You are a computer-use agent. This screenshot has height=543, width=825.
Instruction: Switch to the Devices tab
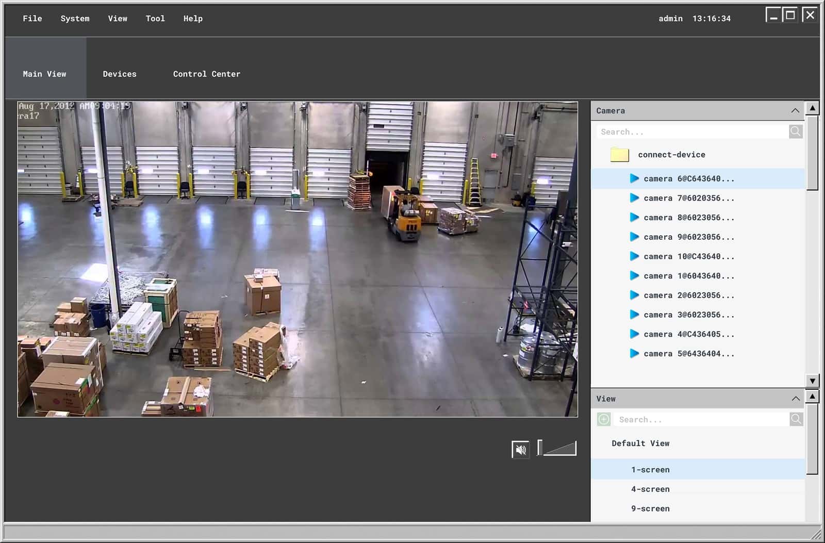point(119,74)
